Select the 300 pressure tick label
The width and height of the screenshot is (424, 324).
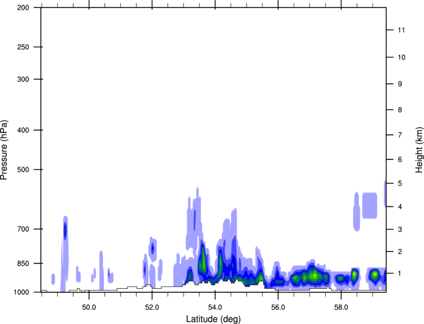tap(23, 79)
